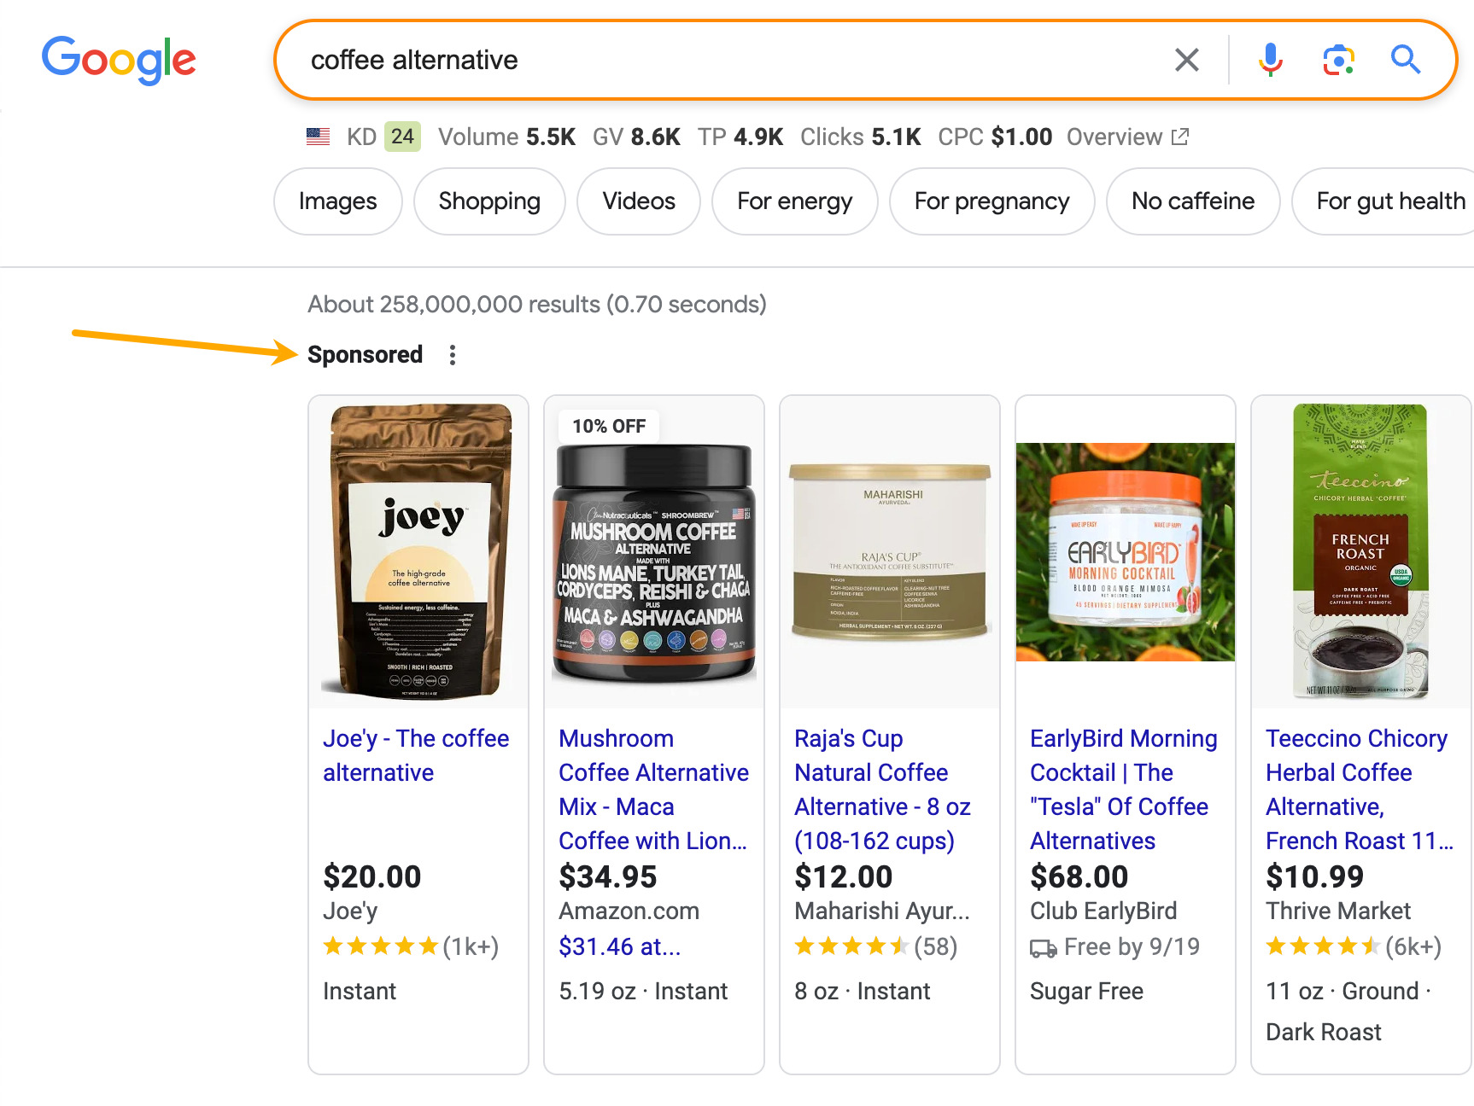Viewport: 1474px width, 1106px height.
Task: Submit the search via the magnifier icon
Action: tap(1405, 60)
